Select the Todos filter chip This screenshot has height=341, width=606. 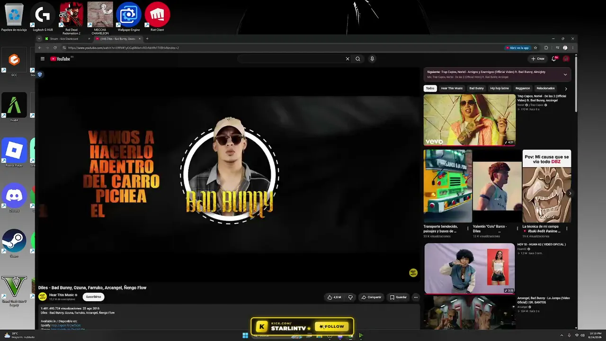[x=430, y=88]
